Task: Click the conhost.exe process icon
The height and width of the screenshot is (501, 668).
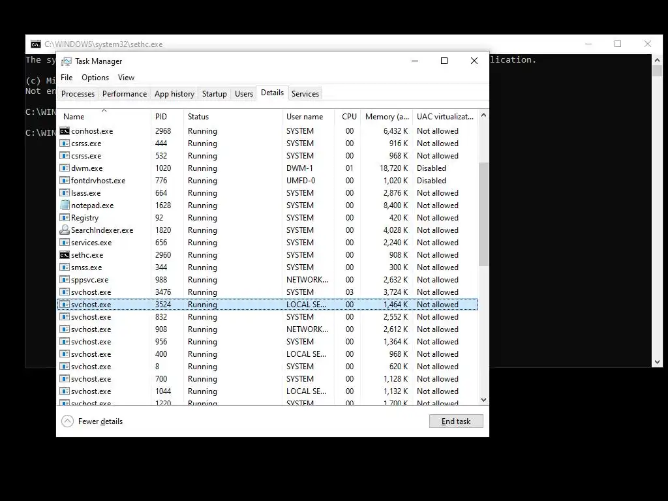Action: tap(65, 131)
